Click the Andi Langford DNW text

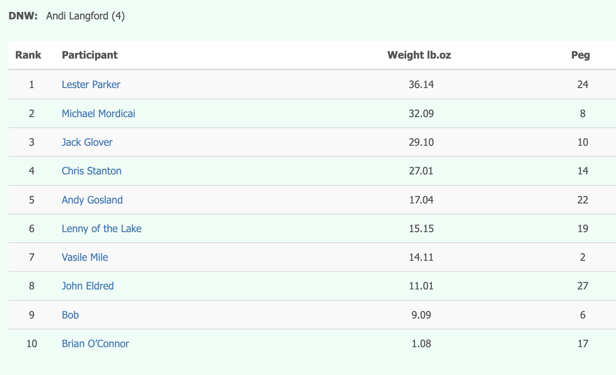(x=86, y=16)
